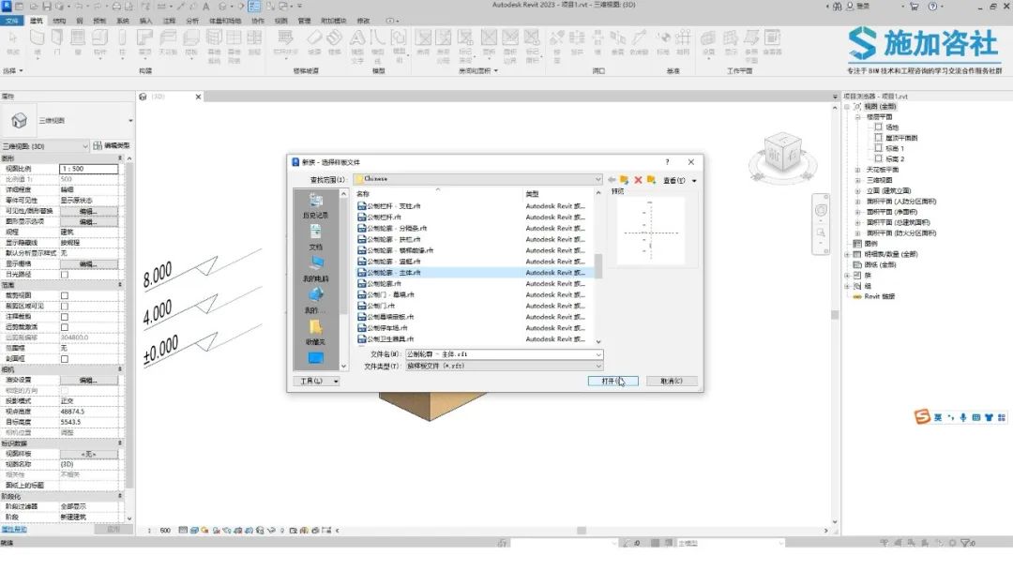This screenshot has width=1013, height=570.
Task: Click the shopping cart icon in the title bar
Action: [x=915, y=6]
